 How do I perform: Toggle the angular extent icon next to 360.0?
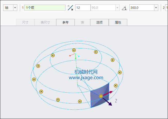tap(124, 8)
